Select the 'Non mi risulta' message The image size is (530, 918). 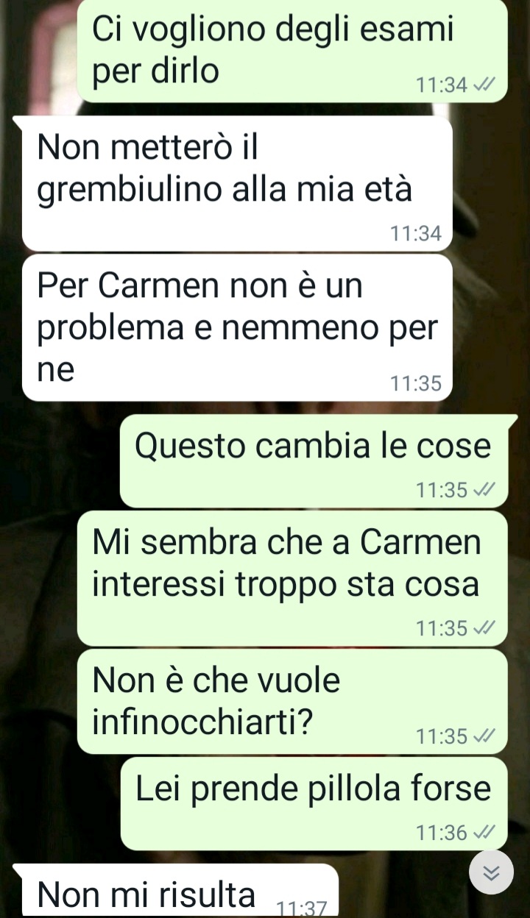coord(177,891)
